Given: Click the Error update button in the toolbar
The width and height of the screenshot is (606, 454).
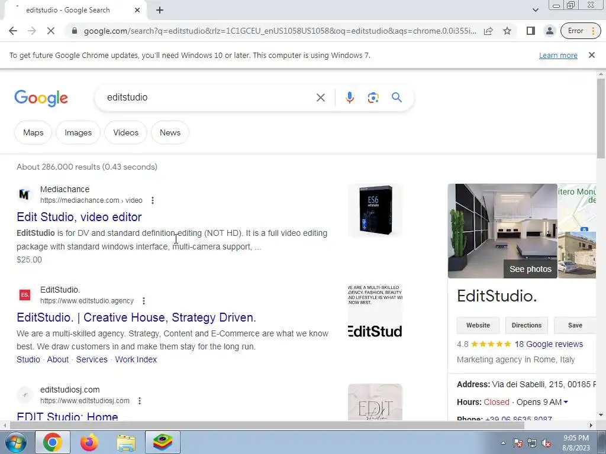Looking at the screenshot, I should pos(581,31).
